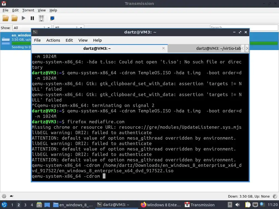Open Transmission Edit menu
The width and height of the screenshot is (279, 209).
click(x=15, y=10)
